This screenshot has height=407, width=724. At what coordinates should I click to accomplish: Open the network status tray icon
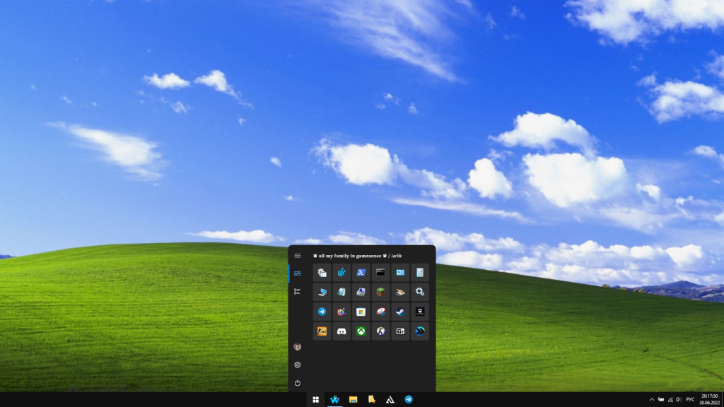click(x=670, y=400)
